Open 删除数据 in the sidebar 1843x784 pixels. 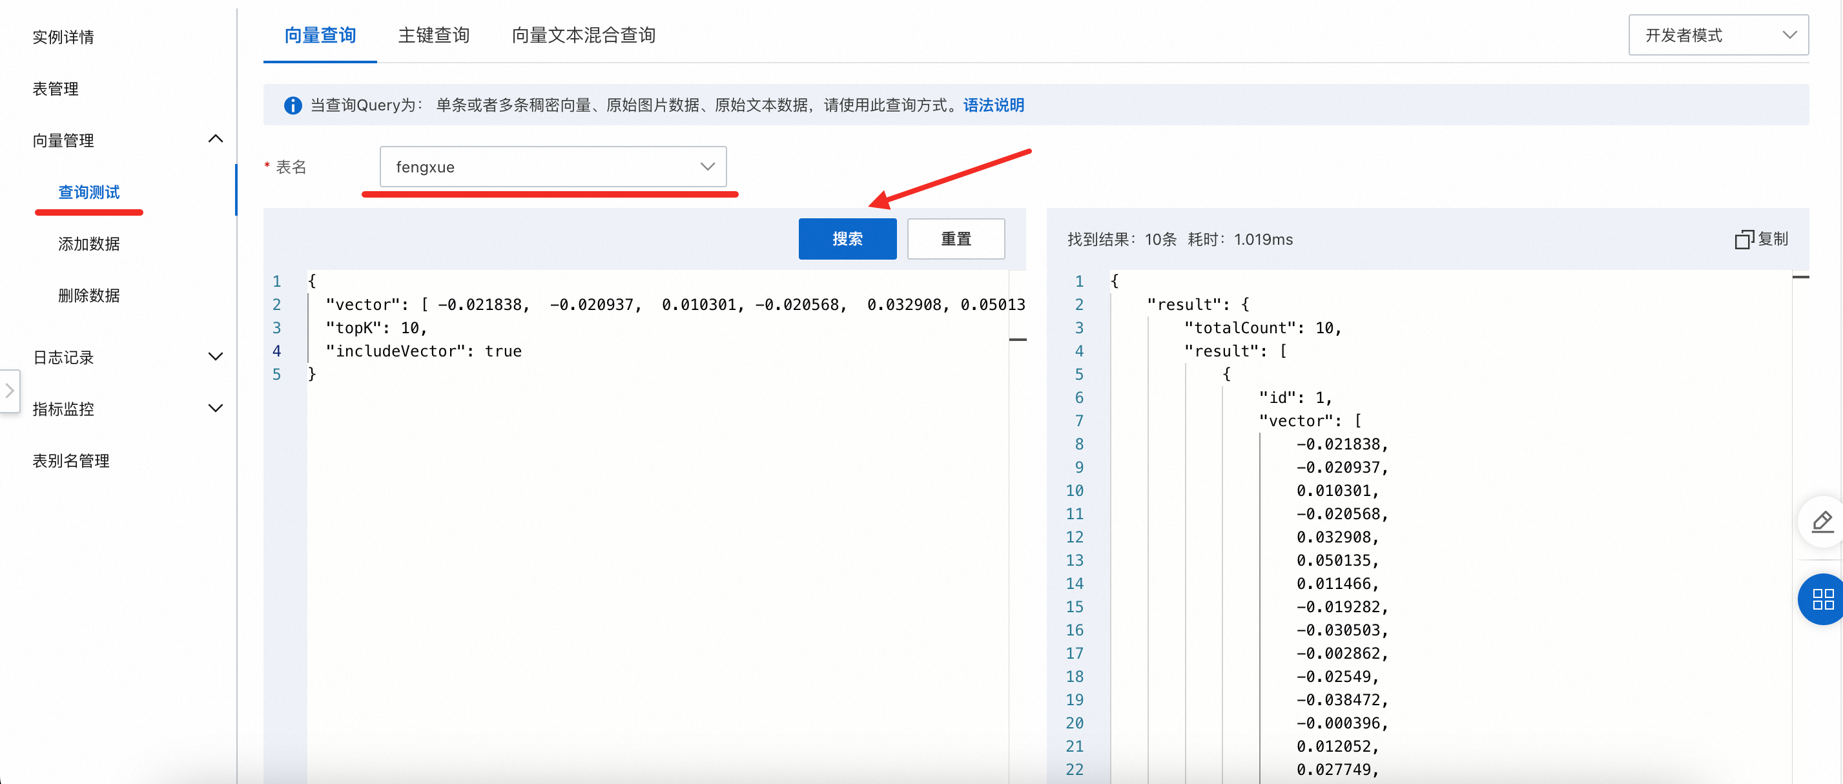[x=88, y=295]
